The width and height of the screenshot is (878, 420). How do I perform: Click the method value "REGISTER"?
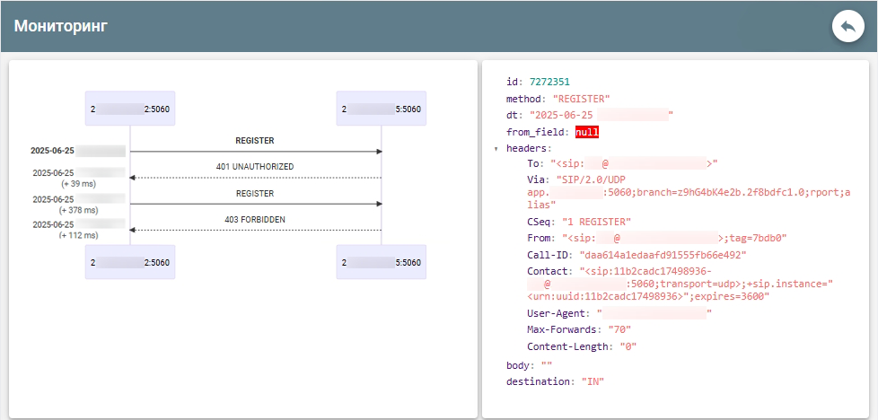pyautogui.click(x=581, y=99)
